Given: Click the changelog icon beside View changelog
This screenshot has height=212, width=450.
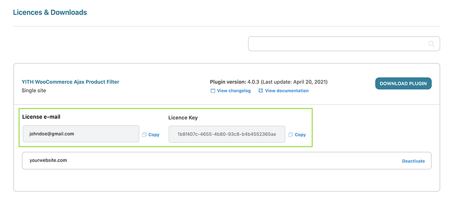Looking at the screenshot, I should 212,91.
